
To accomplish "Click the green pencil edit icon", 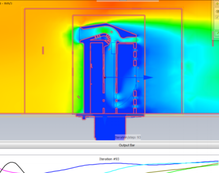I will tap(217, 34).
